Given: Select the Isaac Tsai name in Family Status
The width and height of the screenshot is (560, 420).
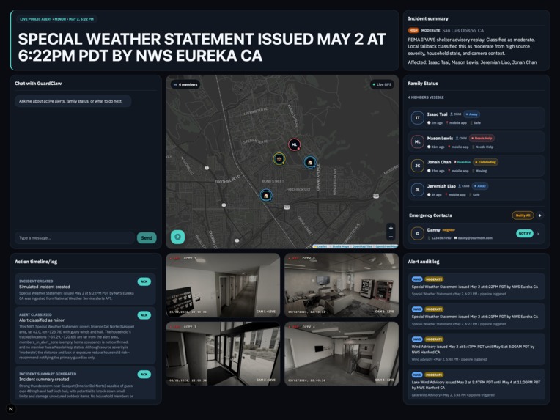Looking at the screenshot, I should (437, 114).
